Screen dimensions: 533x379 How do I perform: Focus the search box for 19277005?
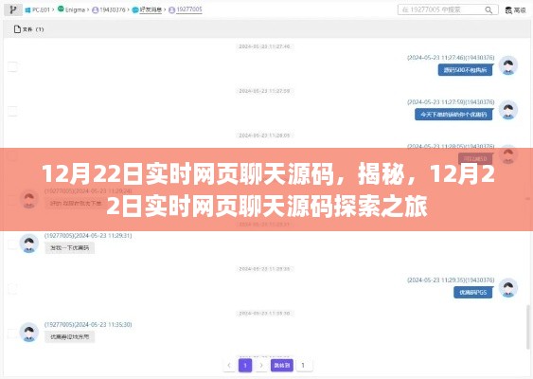click(448, 9)
